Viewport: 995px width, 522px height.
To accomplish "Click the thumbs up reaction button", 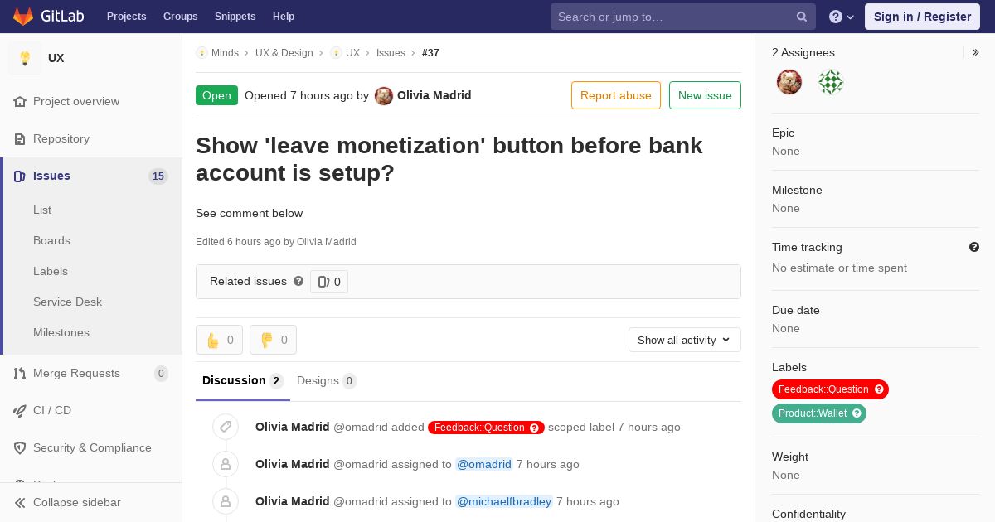I will [x=219, y=340].
